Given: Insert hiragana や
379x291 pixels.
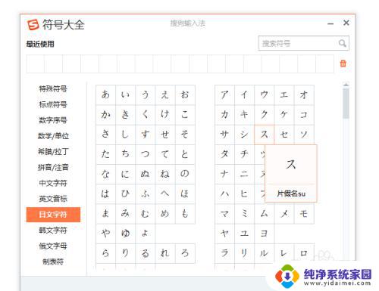Looking at the screenshot, I should (x=106, y=234).
